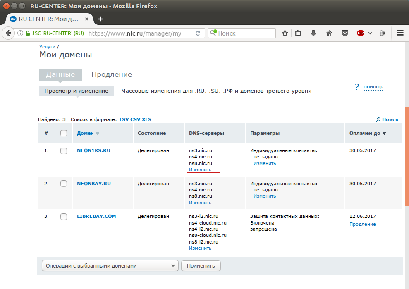Sort by 'Оплачен до' column arrow
Screen dimensions: 409x289
[x=384, y=133]
